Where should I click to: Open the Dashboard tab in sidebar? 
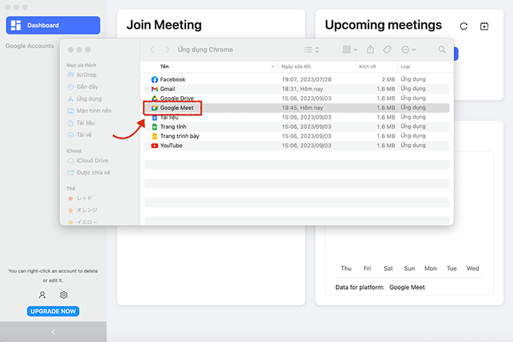(53, 25)
